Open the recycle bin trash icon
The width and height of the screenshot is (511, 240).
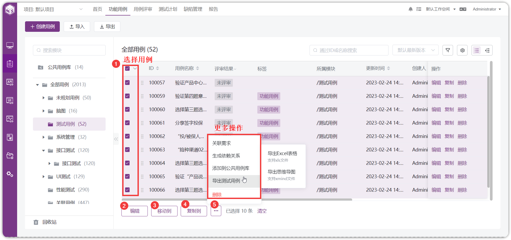[36, 222]
